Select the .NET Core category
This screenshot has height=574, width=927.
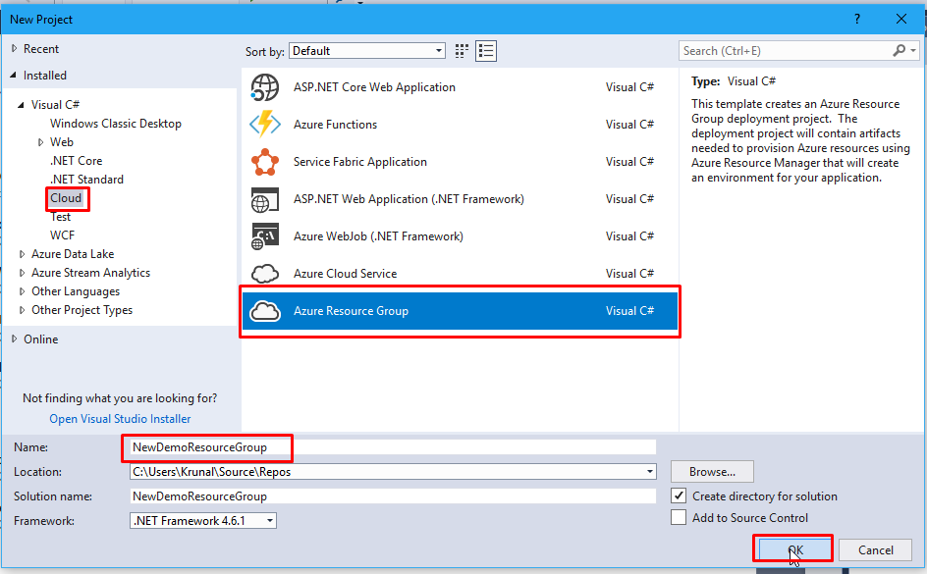tap(76, 161)
